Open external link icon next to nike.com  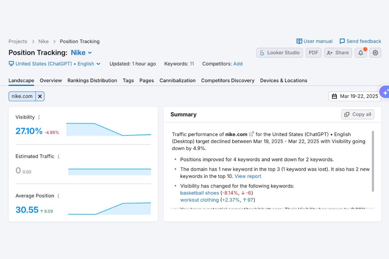pos(252,134)
